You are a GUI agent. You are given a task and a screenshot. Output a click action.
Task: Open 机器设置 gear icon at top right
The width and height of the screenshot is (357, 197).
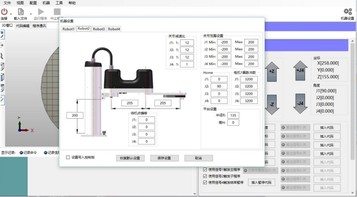[347, 11]
